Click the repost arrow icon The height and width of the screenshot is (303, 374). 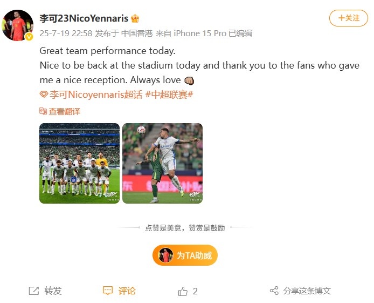pos(33,291)
